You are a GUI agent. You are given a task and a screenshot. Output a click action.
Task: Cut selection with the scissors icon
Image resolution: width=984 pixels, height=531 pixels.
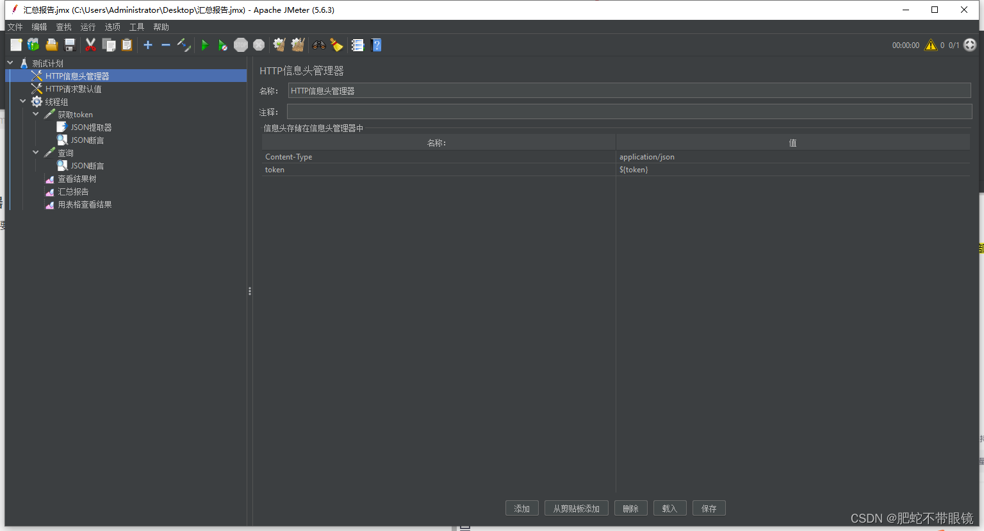(x=90, y=45)
